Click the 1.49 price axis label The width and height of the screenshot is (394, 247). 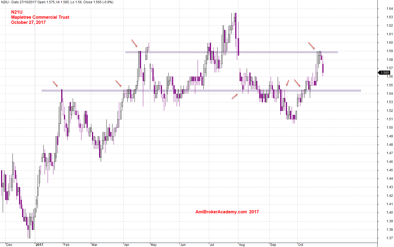point(390,136)
